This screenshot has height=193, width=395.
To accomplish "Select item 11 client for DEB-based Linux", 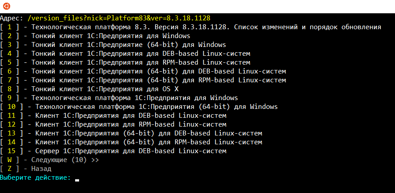I will 113,116.
